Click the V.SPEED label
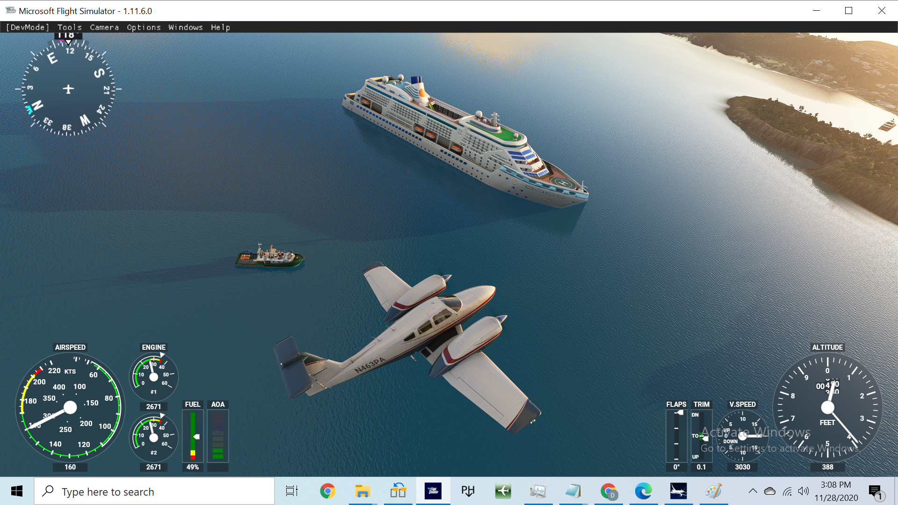This screenshot has width=898, height=505. tap(742, 404)
